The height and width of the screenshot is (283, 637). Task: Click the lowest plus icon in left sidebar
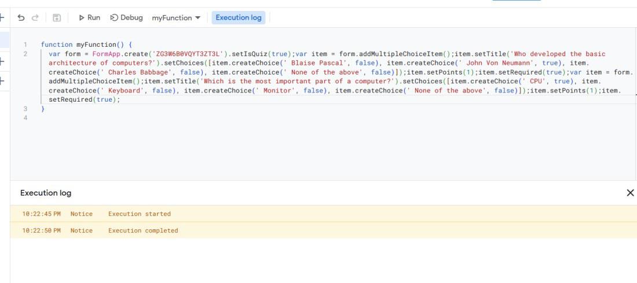pos(2,81)
